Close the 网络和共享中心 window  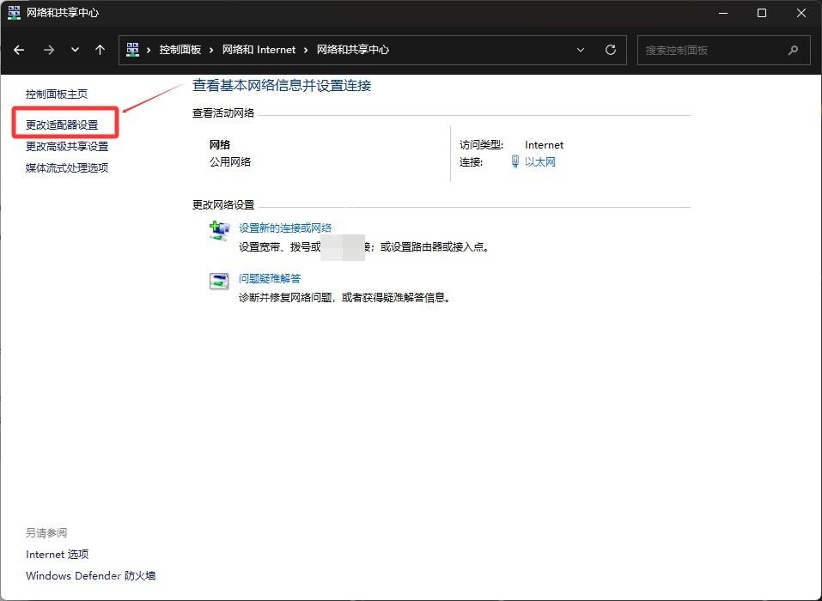(x=801, y=13)
